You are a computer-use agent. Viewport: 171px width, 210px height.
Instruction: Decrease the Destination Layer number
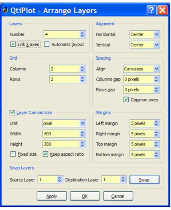[x=123, y=181]
